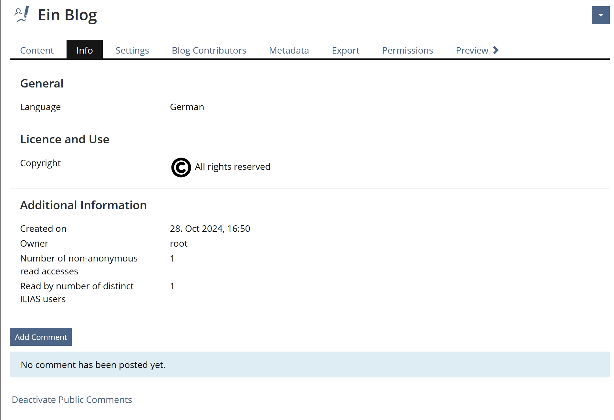The image size is (614, 420).
Task: Click the chevron arrow next to Preview
Action: click(x=496, y=50)
